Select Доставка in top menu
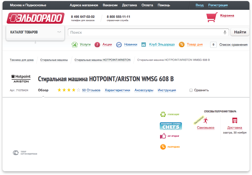 tap(130, 5)
